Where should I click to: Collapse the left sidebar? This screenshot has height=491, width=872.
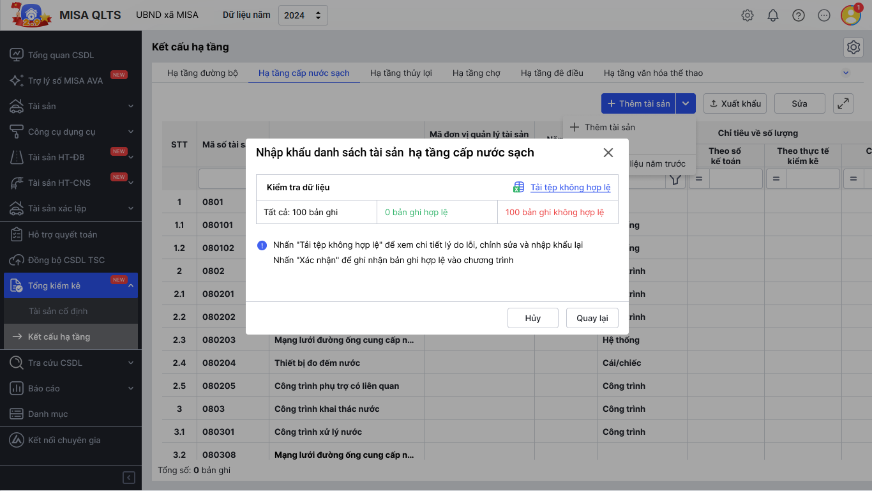coord(129,478)
